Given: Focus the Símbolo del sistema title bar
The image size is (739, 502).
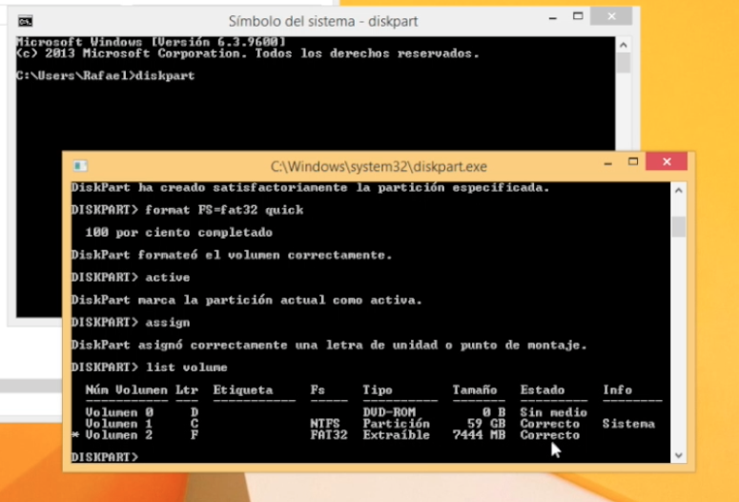Looking at the screenshot, I should tap(322, 20).
